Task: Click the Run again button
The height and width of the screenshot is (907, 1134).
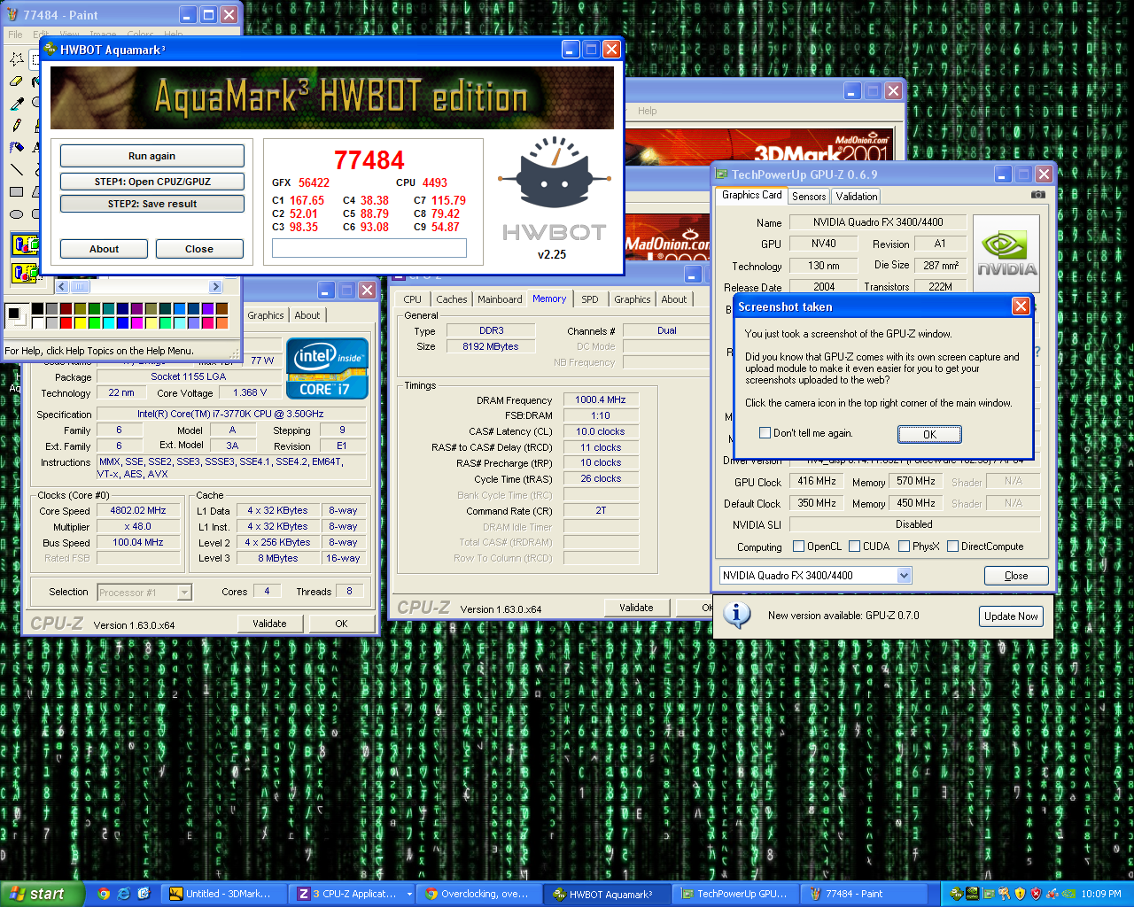Action: point(151,156)
